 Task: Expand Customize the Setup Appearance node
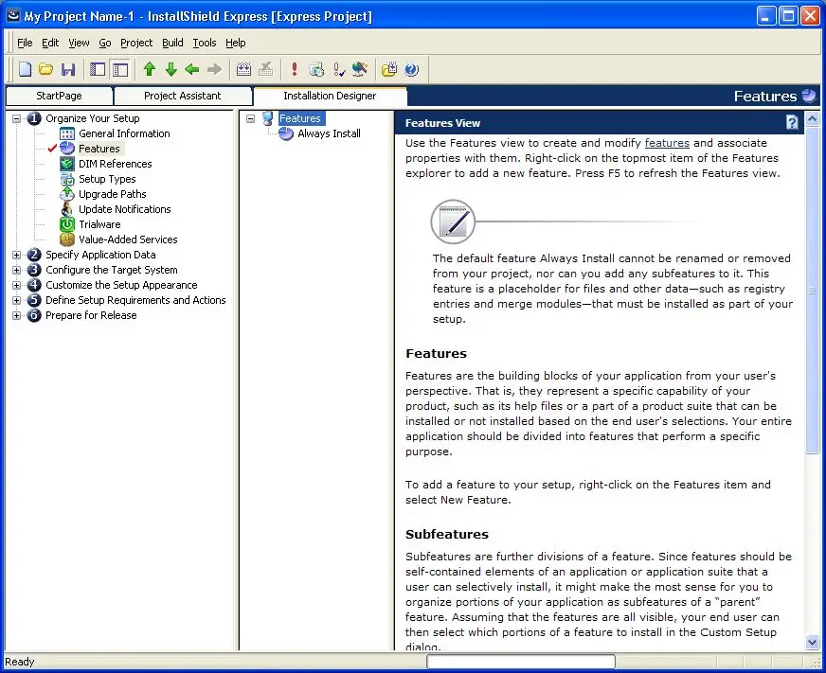coord(16,286)
